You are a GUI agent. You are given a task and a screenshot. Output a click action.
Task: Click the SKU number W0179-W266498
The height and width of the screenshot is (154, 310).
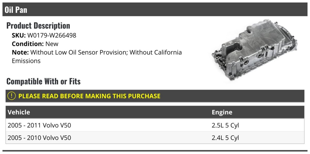[x=52, y=35]
